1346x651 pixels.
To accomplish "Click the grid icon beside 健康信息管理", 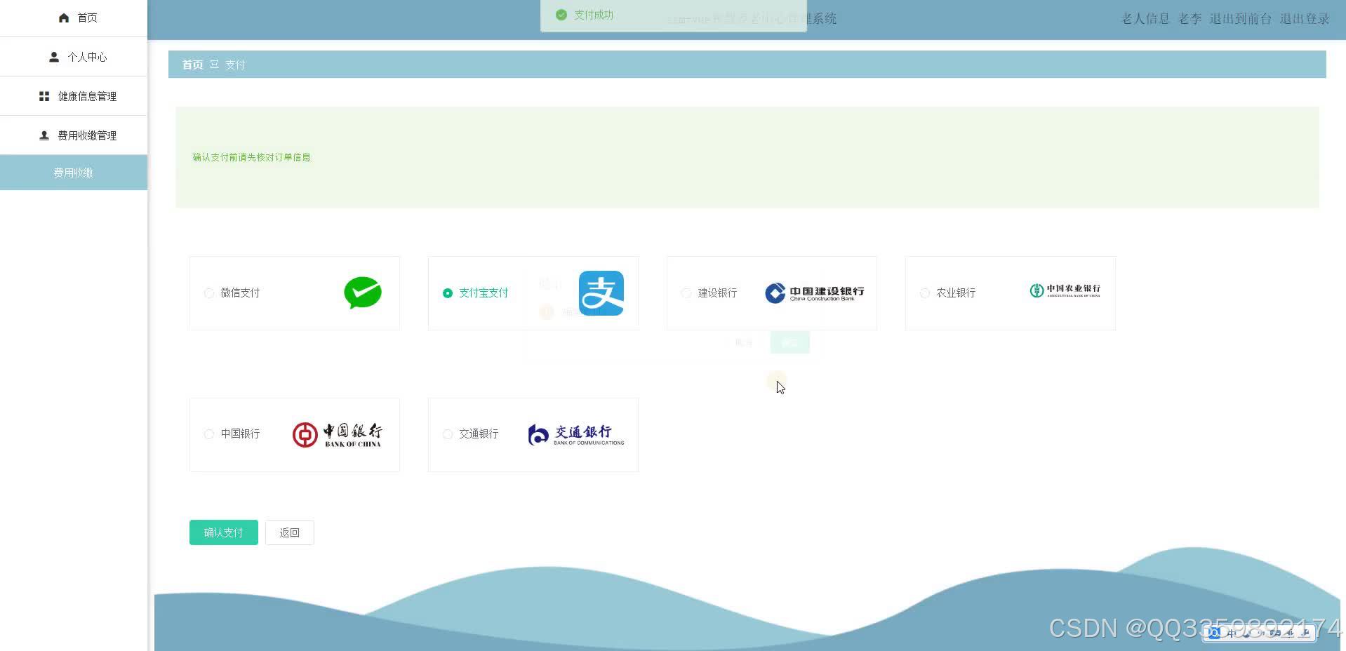I will 44,96.
